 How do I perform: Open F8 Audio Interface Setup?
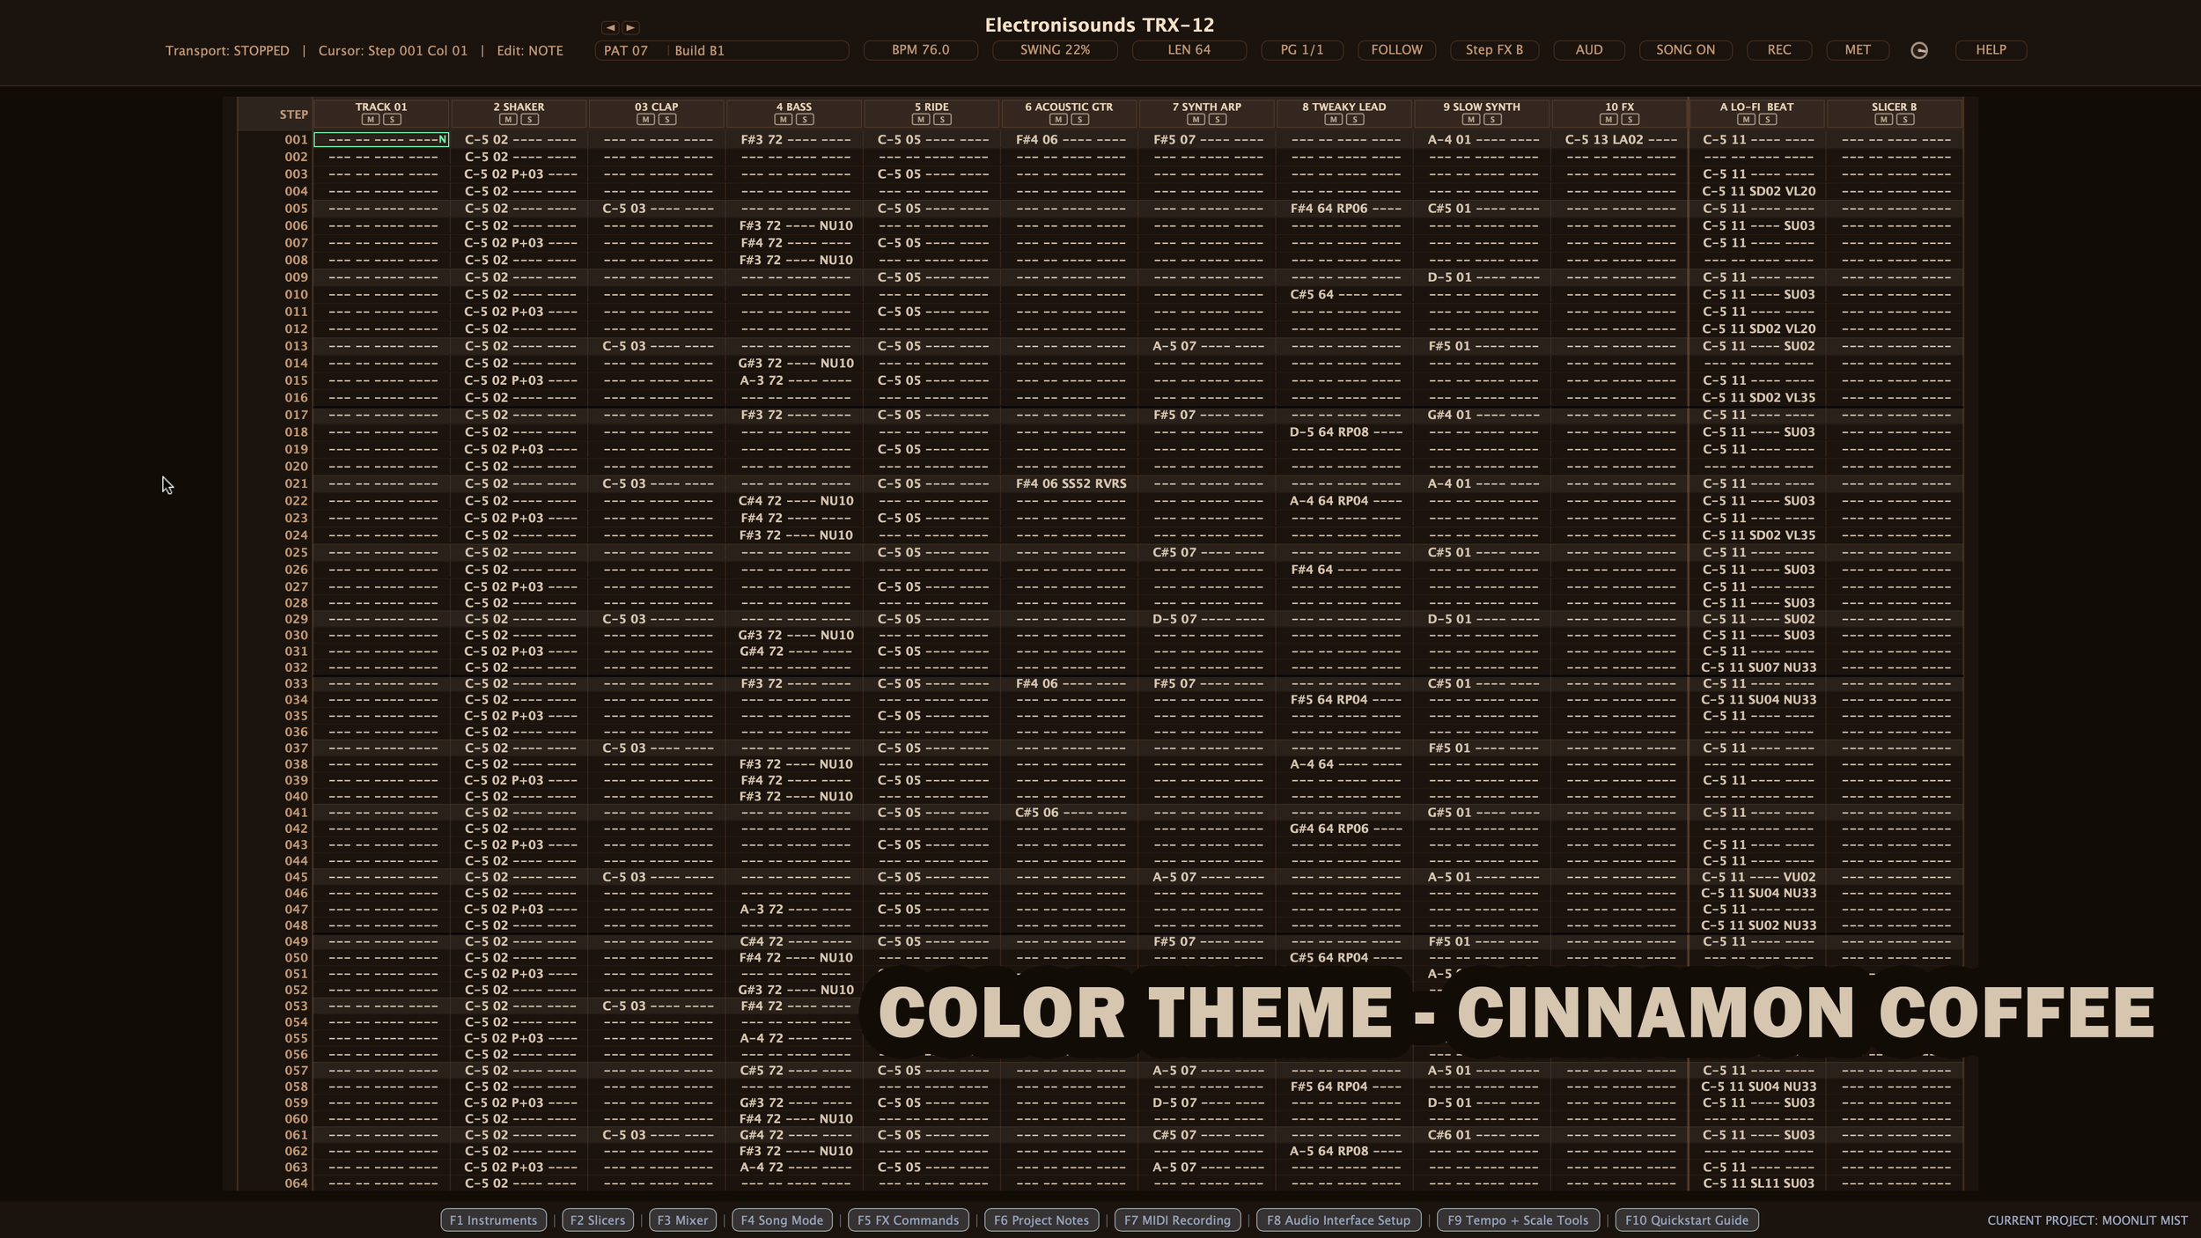coord(1338,1220)
